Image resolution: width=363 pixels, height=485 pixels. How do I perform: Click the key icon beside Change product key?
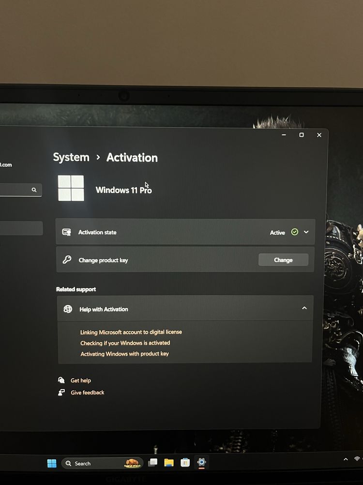point(67,259)
